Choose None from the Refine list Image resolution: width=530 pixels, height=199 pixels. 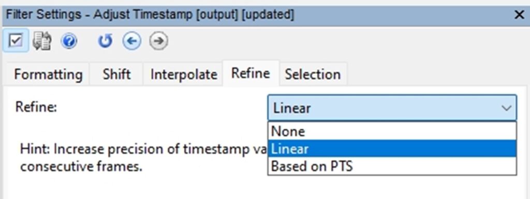(392, 131)
